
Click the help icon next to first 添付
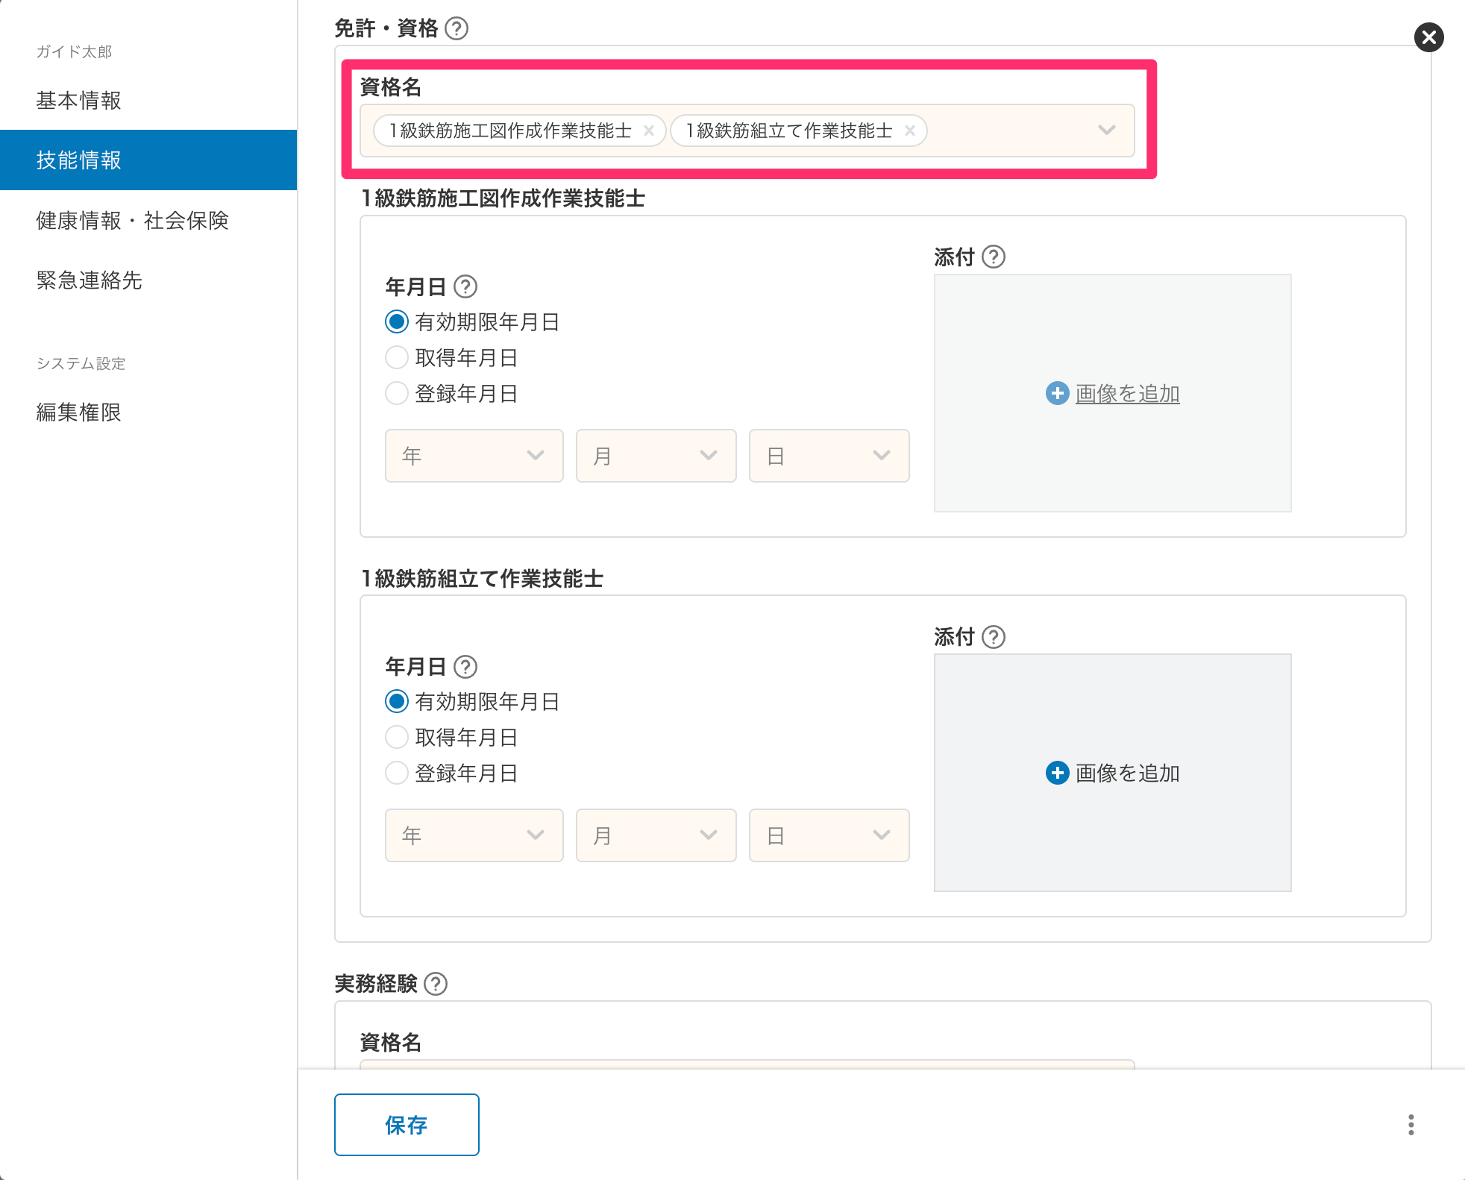tap(994, 257)
